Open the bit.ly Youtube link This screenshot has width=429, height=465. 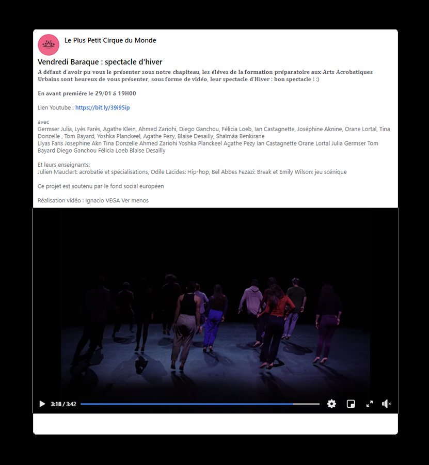102,108
